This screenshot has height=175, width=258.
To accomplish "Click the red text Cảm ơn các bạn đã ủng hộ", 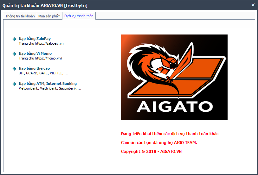I will [x=159, y=143].
